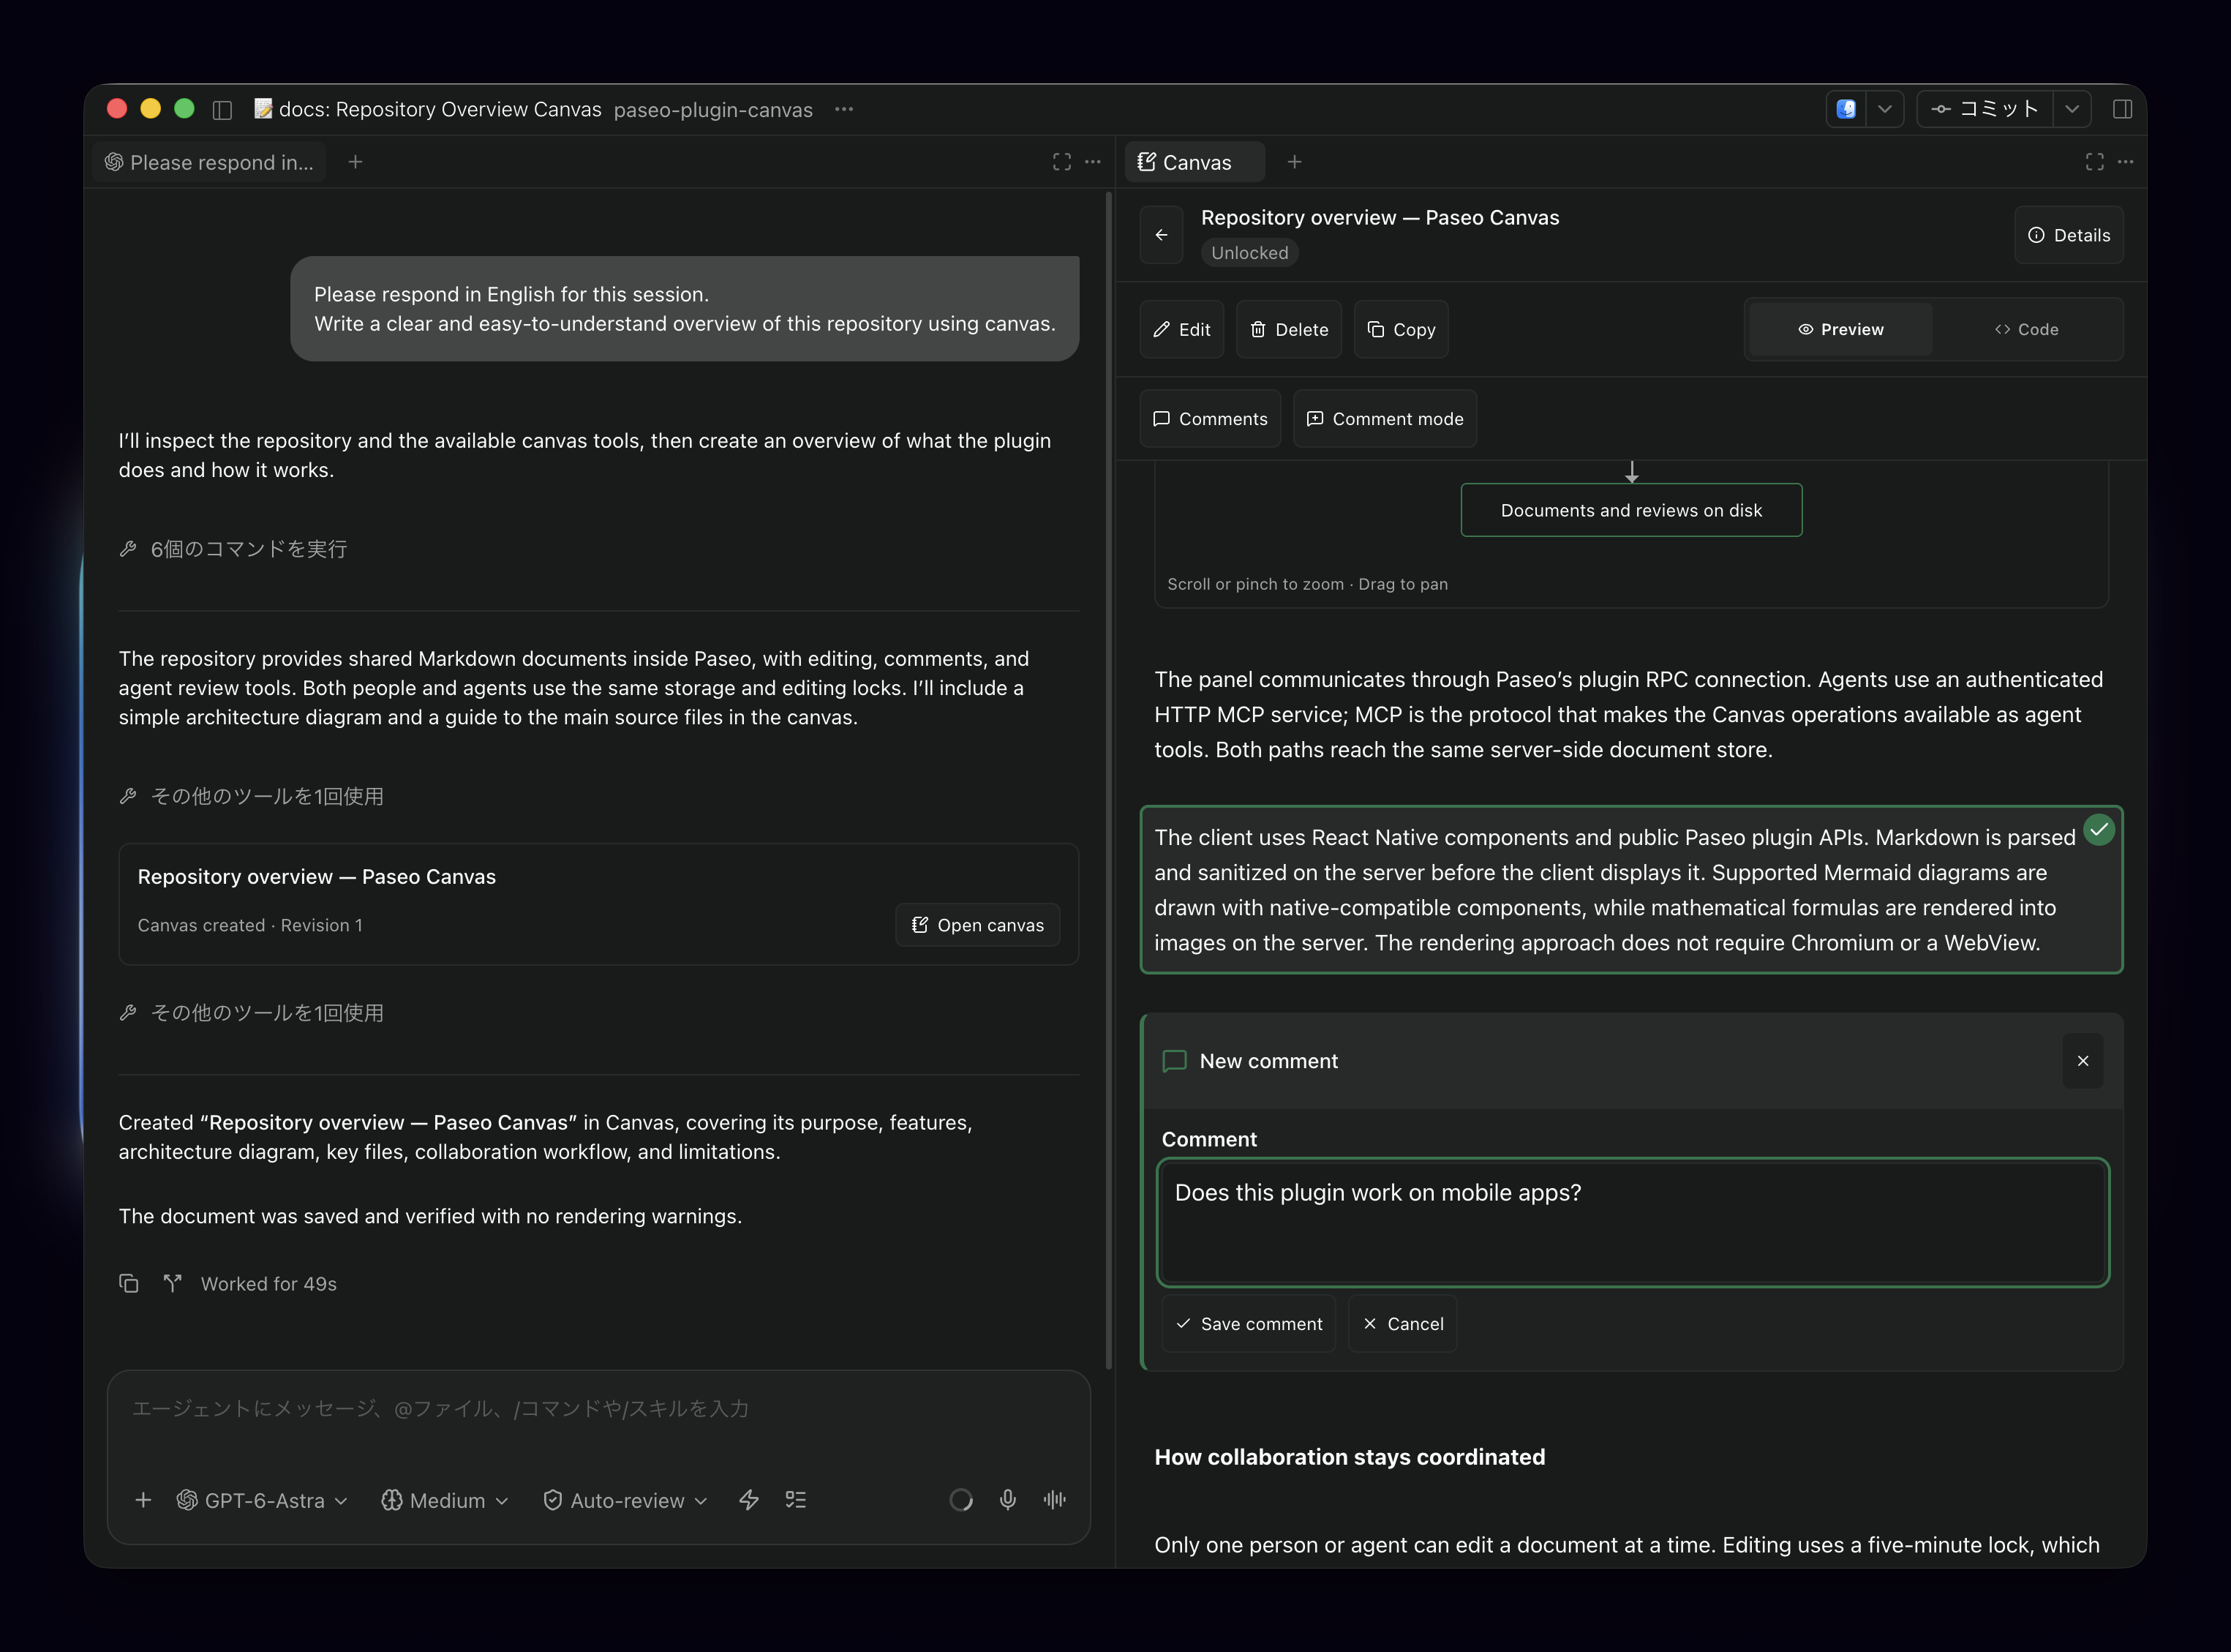The height and width of the screenshot is (1652, 2231).
Task: Click the agent message input box
Action: click(598, 1408)
